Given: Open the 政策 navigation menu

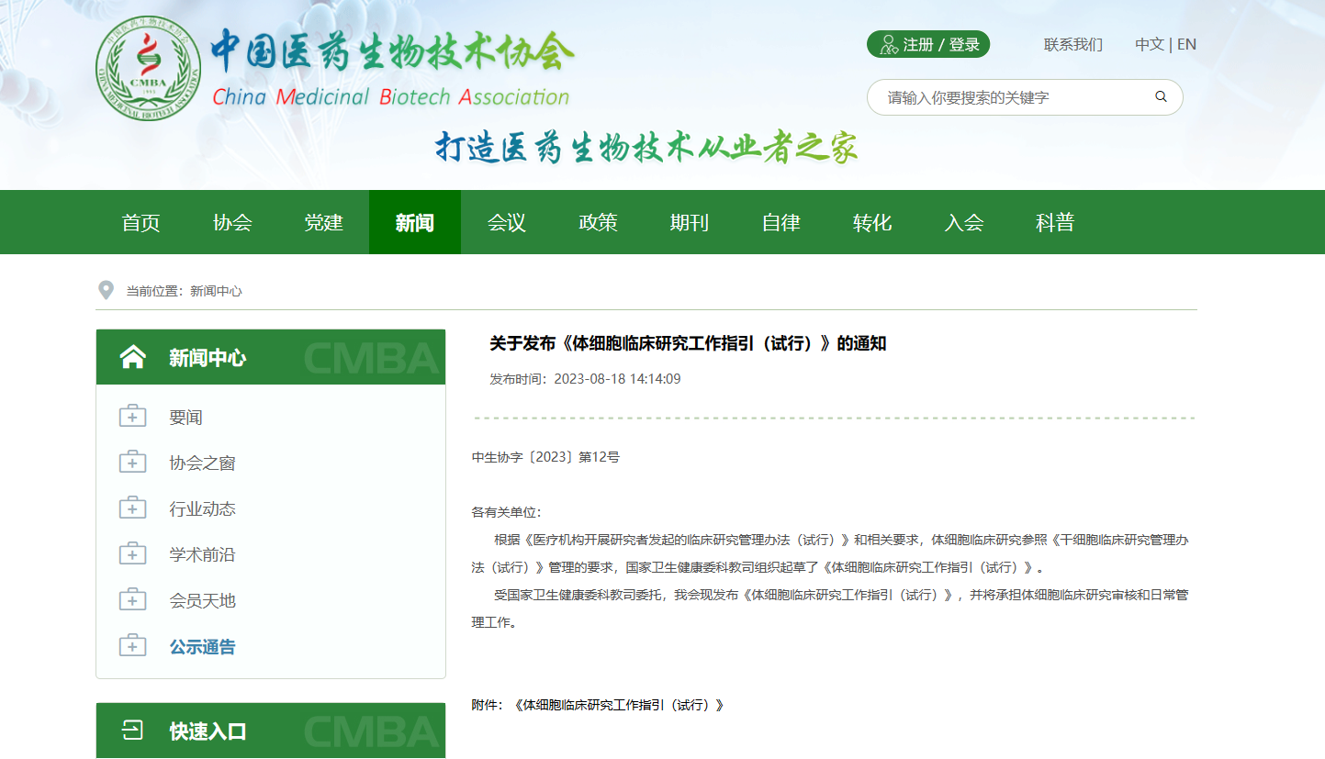Looking at the screenshot, I should tap(598, 222).
